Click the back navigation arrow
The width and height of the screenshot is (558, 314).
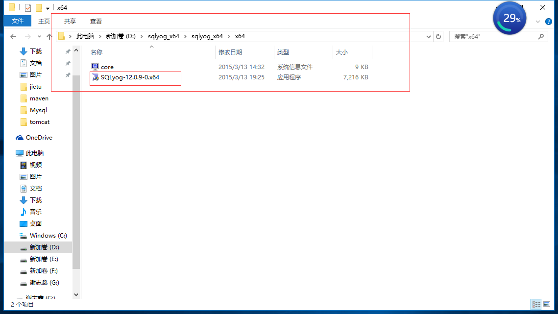13,36
